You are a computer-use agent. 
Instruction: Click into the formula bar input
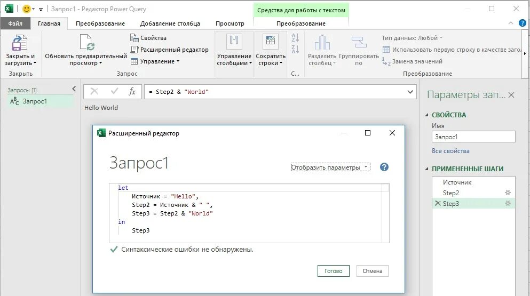click(x=275, y=92)
